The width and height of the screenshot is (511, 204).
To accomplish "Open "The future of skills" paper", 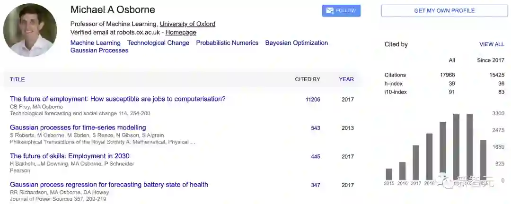I will click(x=70, y=156).
